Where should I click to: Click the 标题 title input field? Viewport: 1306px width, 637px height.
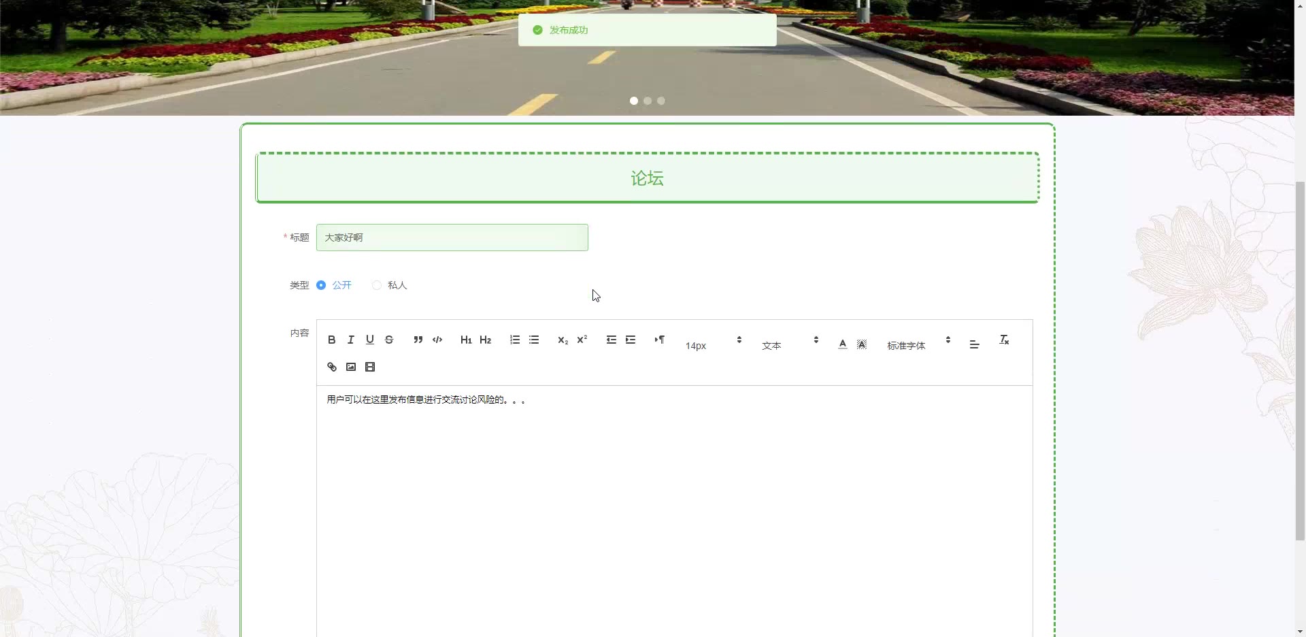tap(452, 238)
